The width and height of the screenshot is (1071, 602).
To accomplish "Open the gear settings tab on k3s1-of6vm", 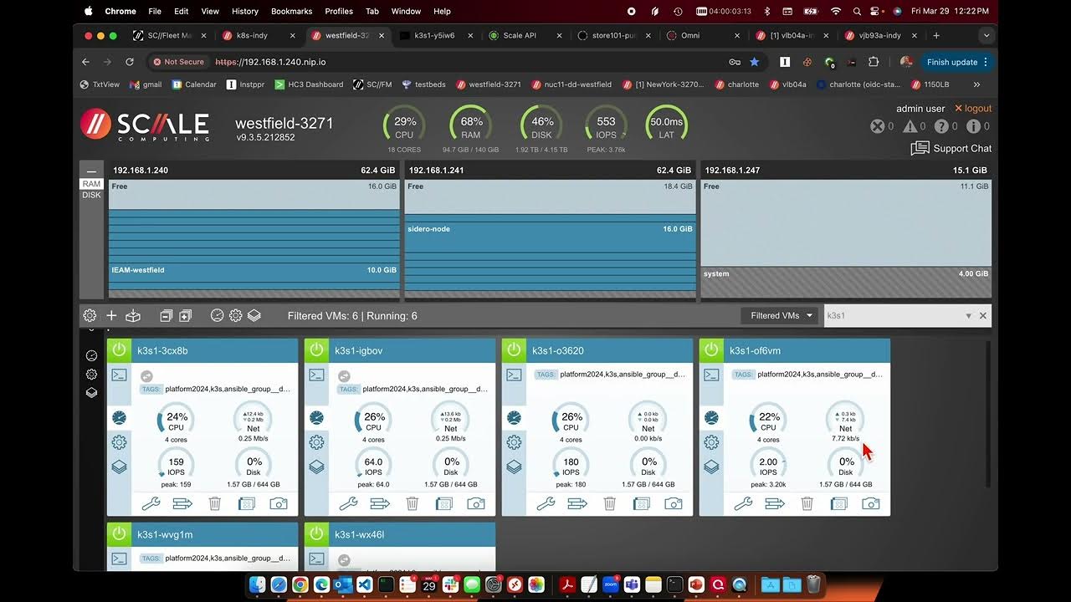I will (711, 442).
